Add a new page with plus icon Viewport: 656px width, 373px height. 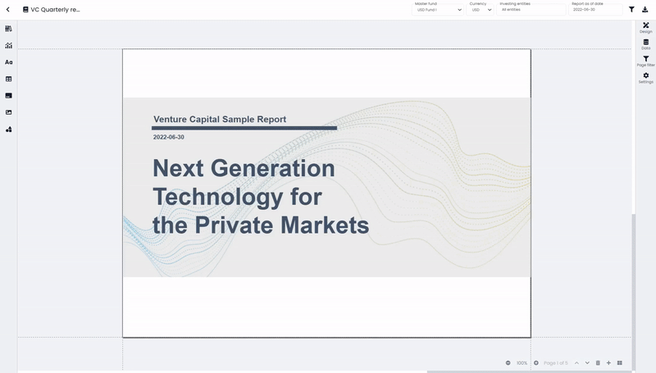608,362
